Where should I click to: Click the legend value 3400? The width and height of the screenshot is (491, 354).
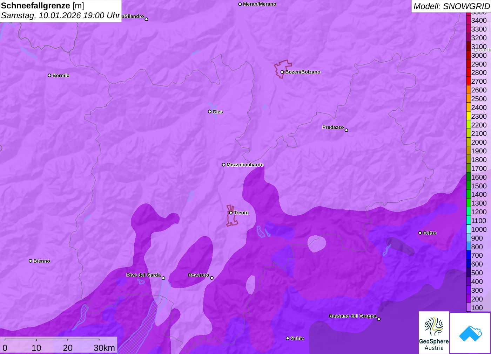pos(479,20)
